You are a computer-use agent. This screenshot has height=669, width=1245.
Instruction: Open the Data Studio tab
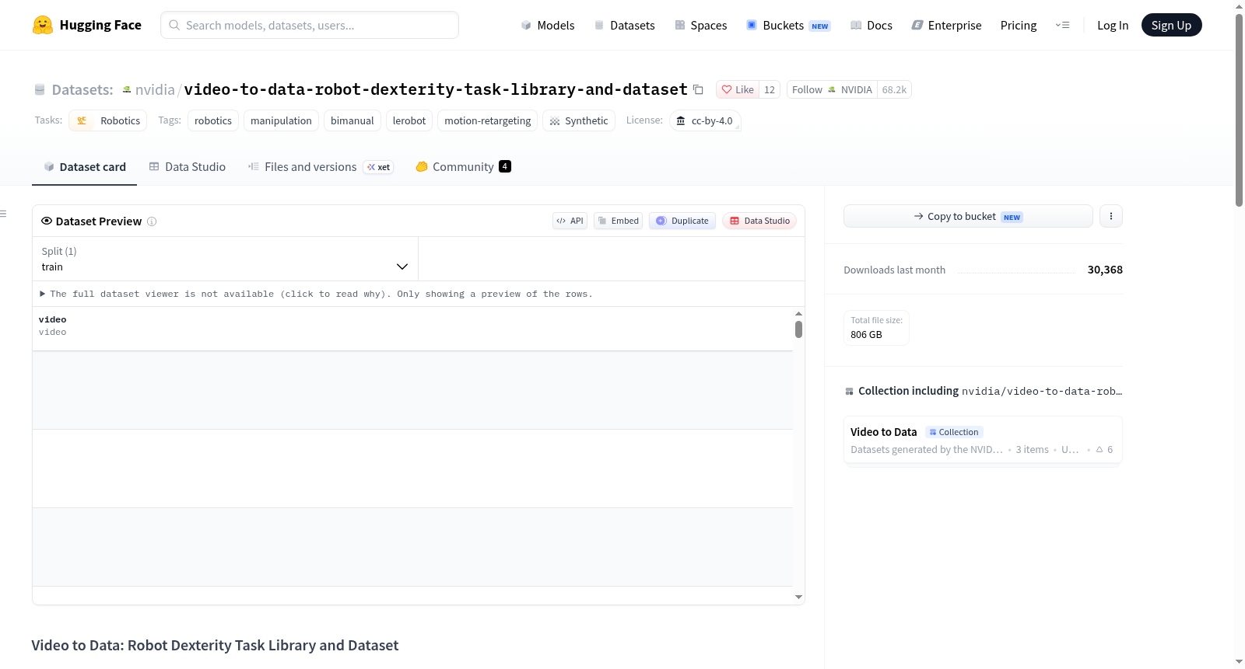[x=188, y=167]
